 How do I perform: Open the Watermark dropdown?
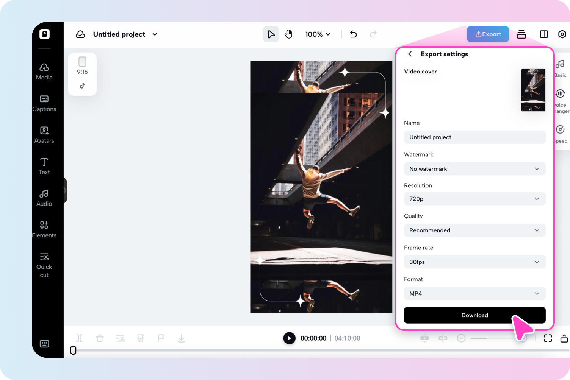[x=474, y=169]
